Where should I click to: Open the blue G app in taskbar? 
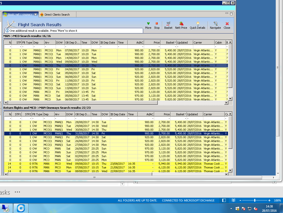(20, 208)
